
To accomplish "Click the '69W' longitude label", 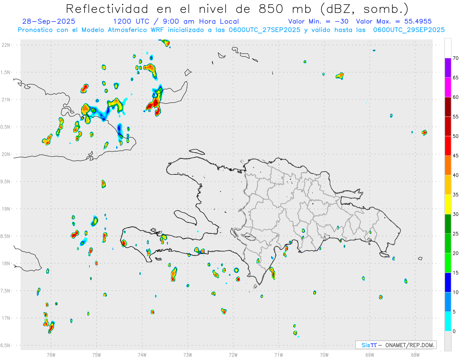I will [370, 355].
